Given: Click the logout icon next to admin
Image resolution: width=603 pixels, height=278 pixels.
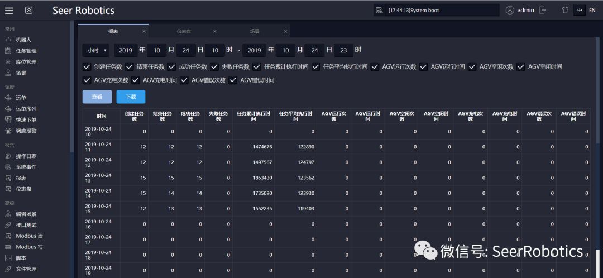Looking at the screenshot, I should 542,10.
